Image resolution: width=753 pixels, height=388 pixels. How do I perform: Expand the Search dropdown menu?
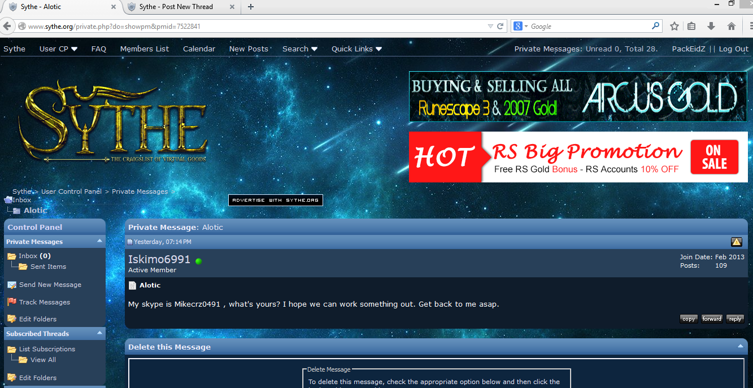pyautogui.click(x=300, y=49)
